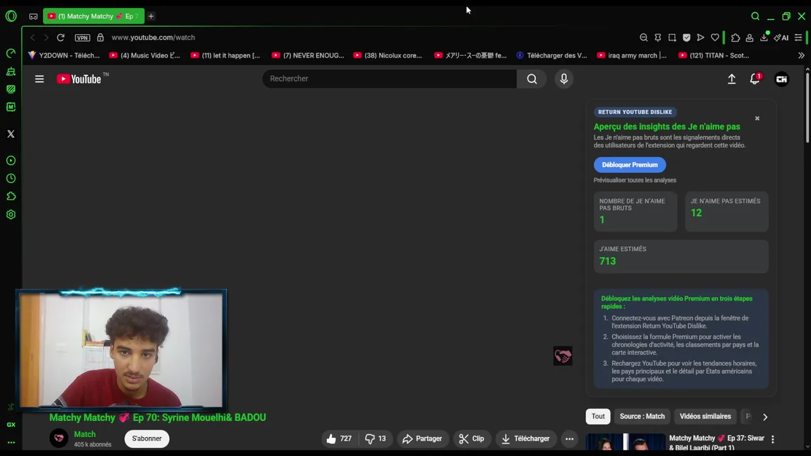Open the 'Match' channel name link

85,434
